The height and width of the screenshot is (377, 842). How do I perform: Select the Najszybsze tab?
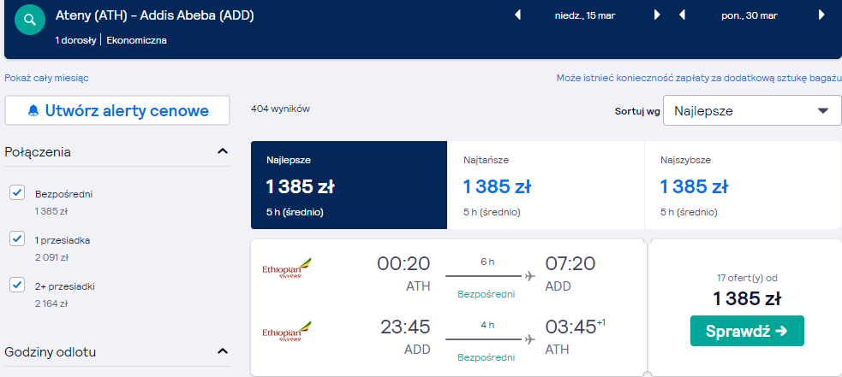(743, 185)
